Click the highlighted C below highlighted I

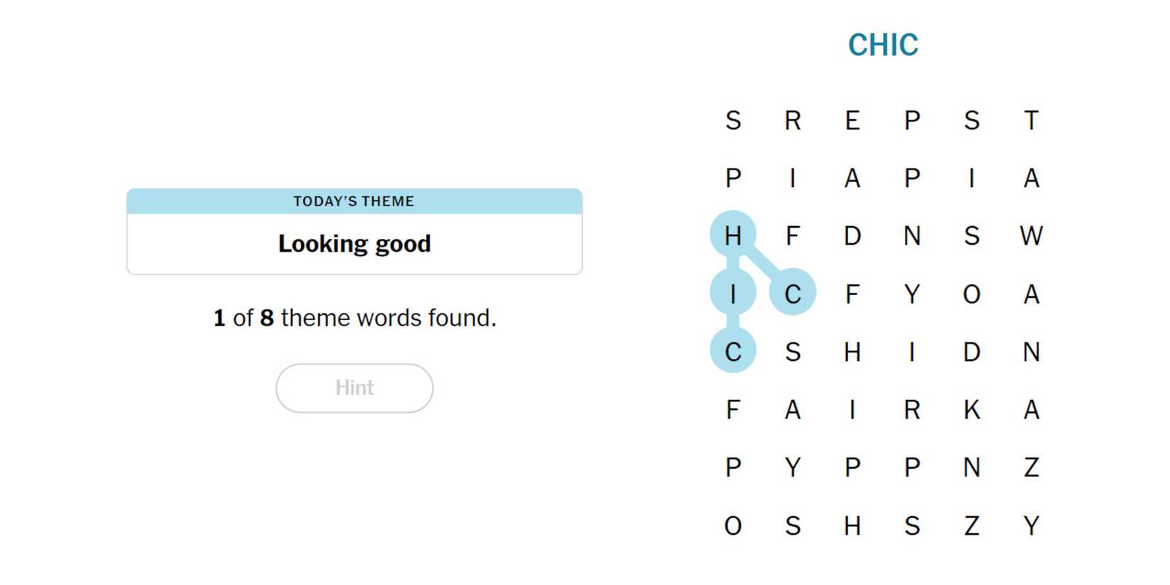pos(733,351)
